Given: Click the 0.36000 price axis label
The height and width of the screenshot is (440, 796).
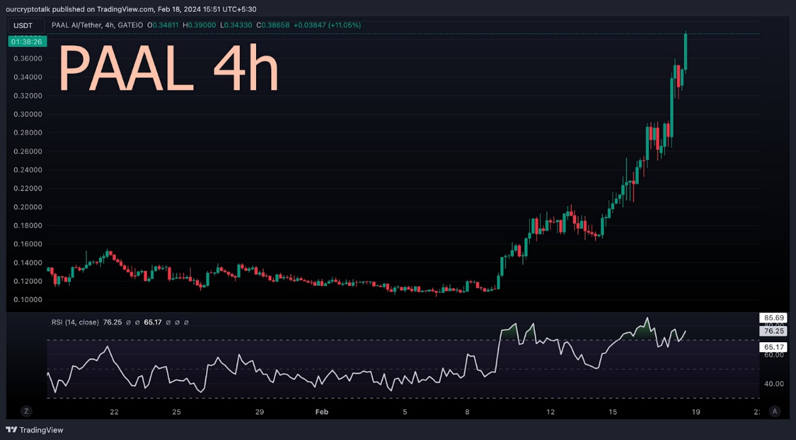Looking at the screenshot, I should 28,58.
